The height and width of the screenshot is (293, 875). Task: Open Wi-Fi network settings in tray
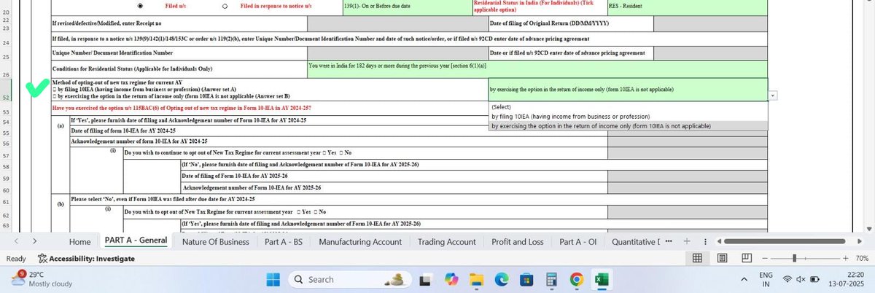click(787, 280)
